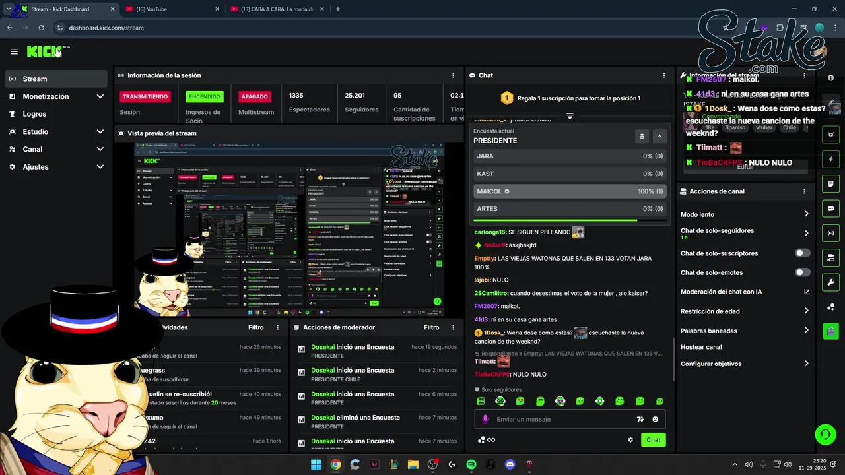Select the MAICOL poll option
Image resolution: width=845 pixels, height=475 pixels.
(x=570, y=191)
